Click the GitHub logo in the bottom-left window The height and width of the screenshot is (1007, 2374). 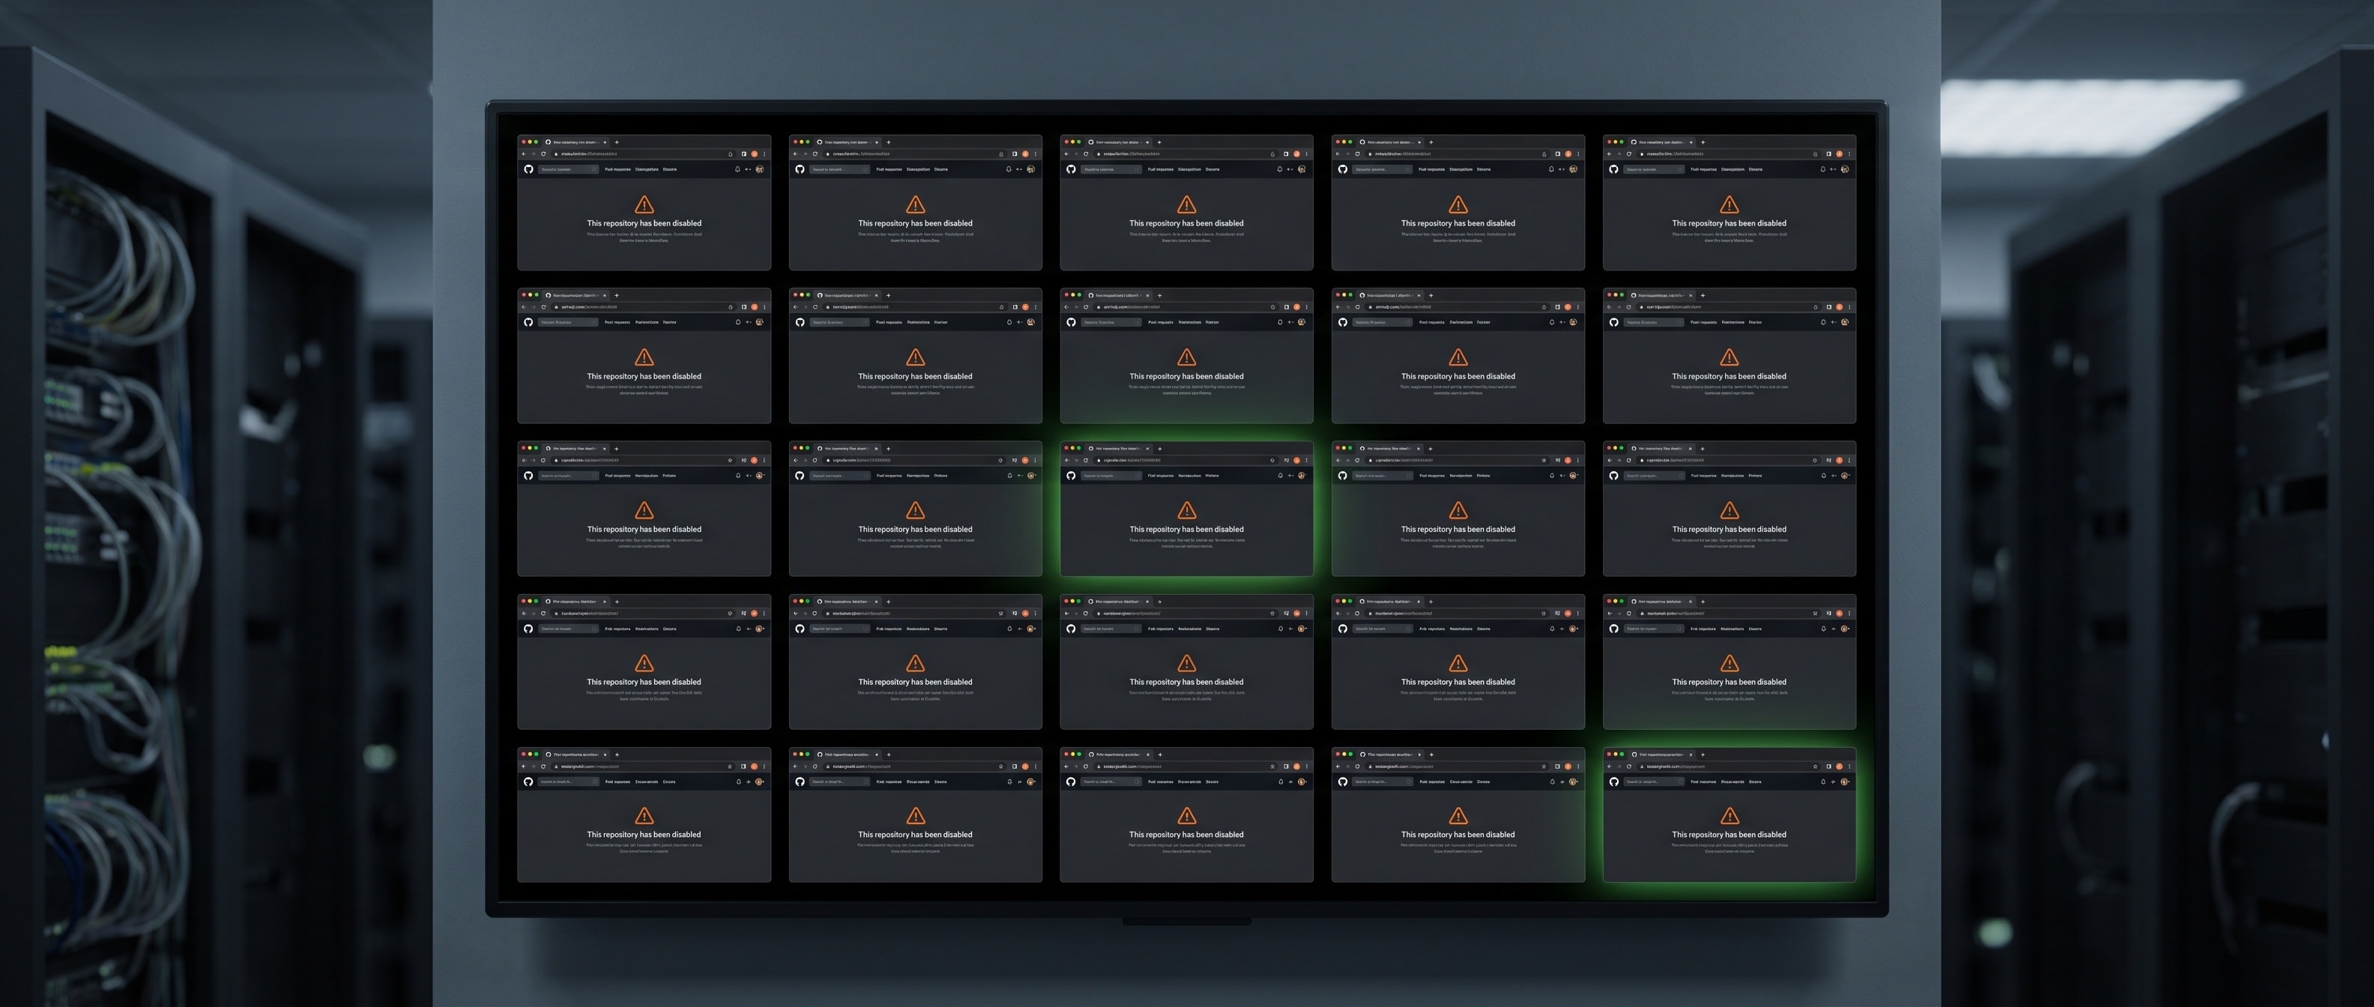(529, 782)
